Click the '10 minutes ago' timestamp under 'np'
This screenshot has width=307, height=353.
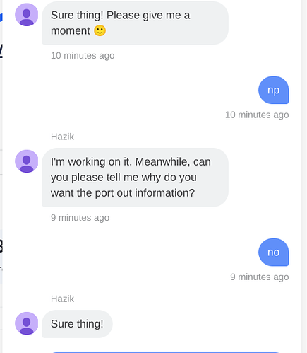[x=257, y=115]
